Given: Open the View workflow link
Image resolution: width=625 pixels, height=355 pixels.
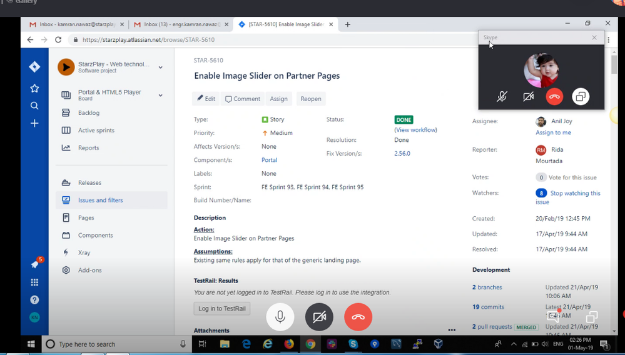Looking at the screenshot, I should click(x=416, y=130).
